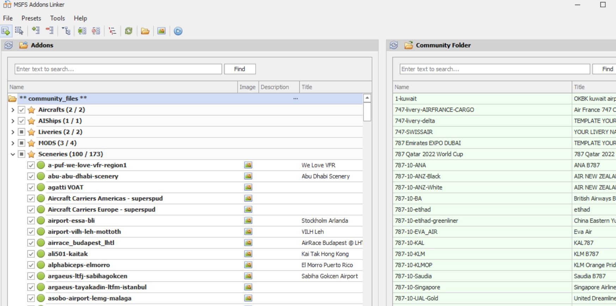Expand the Liveries group
The image size is (616, 306).
pos(13,132)
